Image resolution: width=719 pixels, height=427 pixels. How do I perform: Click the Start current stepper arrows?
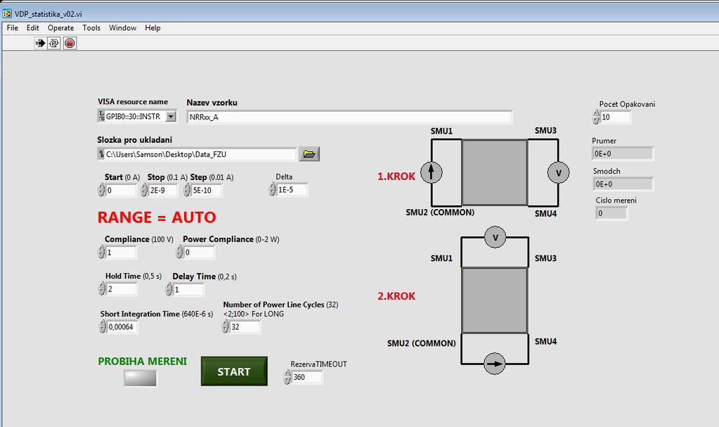click(x=101, y=190)
